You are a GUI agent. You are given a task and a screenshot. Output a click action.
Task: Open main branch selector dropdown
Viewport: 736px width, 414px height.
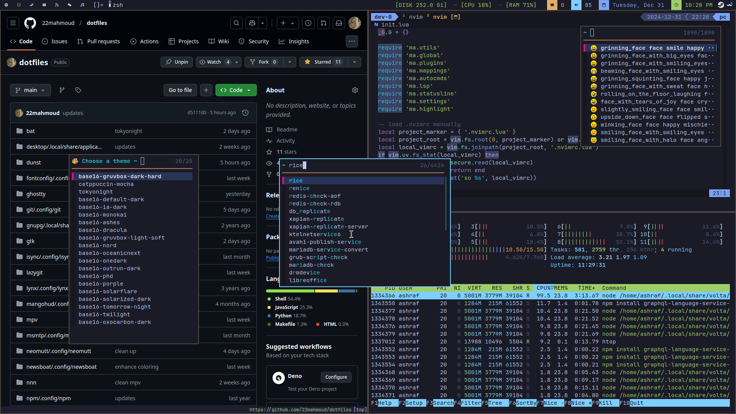(30, 90)
